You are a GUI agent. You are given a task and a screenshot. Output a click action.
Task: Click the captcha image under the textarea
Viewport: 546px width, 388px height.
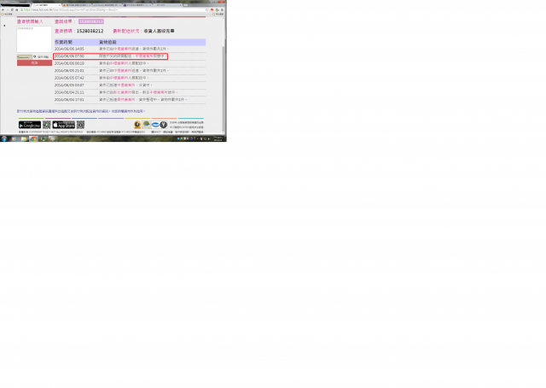point(24,57)
